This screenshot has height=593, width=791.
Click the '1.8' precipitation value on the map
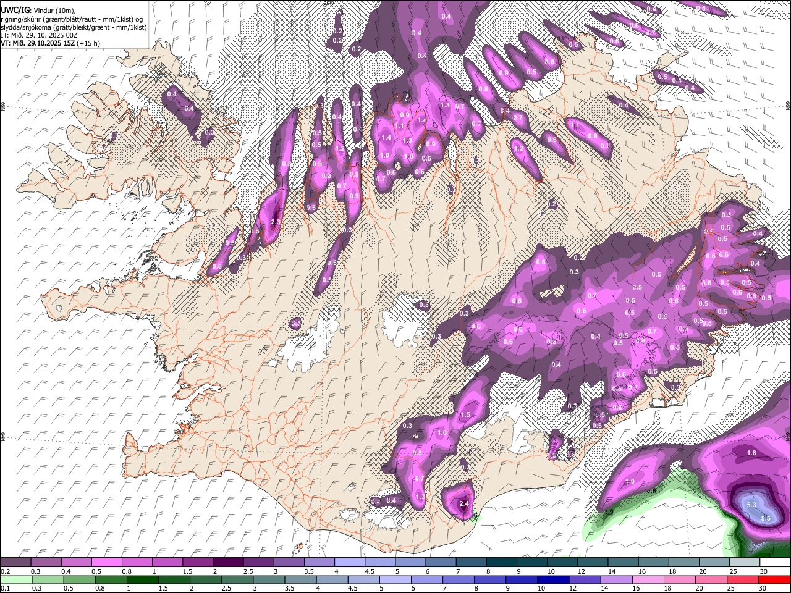[x=751, y=453]
